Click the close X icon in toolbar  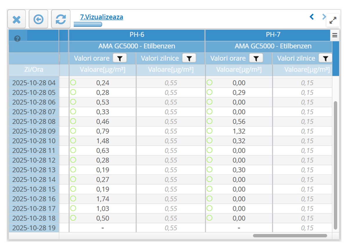click(x=17, y=19)
